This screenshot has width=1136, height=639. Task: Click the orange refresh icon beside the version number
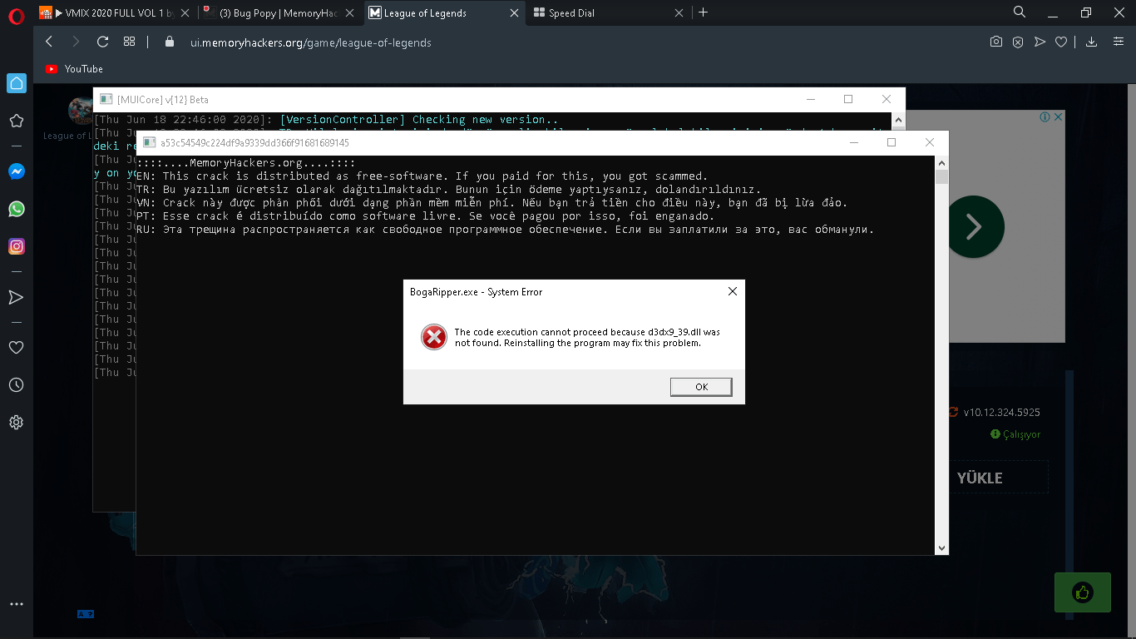(953, 412)
